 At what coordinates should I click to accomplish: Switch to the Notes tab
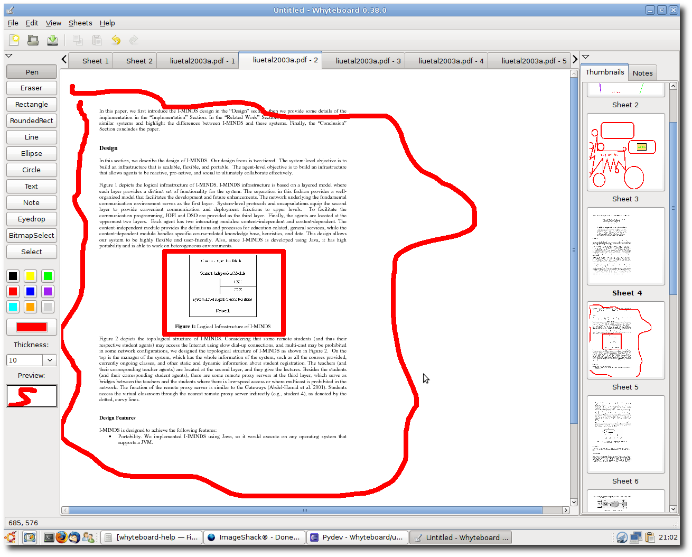642,73
